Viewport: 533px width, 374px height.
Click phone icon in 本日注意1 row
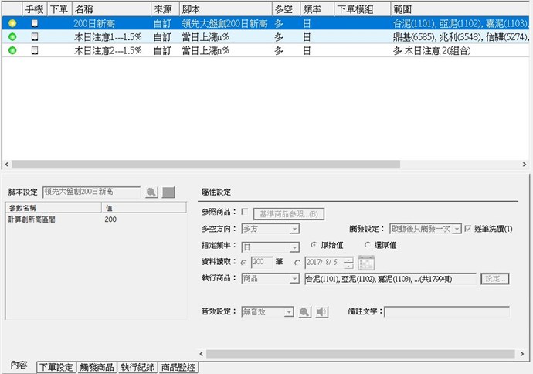34,37
